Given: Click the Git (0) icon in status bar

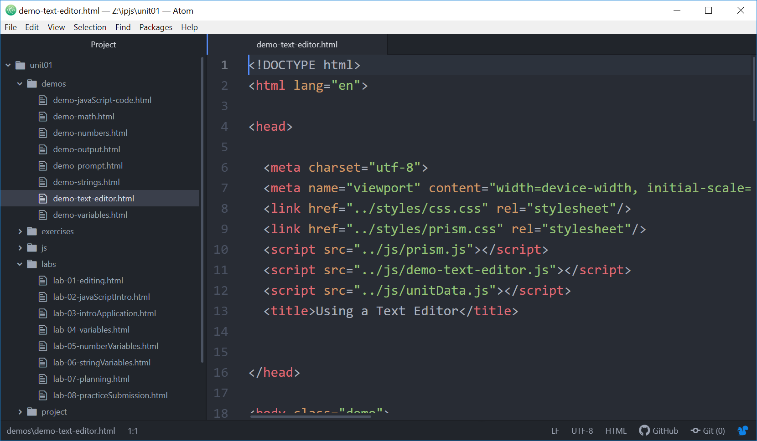Looking at the screenshot, I should 708,431.
